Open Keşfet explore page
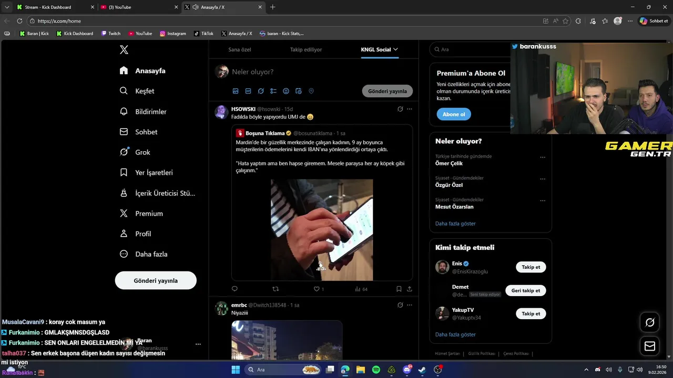This screenshot has height=378, width=673. click(x=137, y=91)
